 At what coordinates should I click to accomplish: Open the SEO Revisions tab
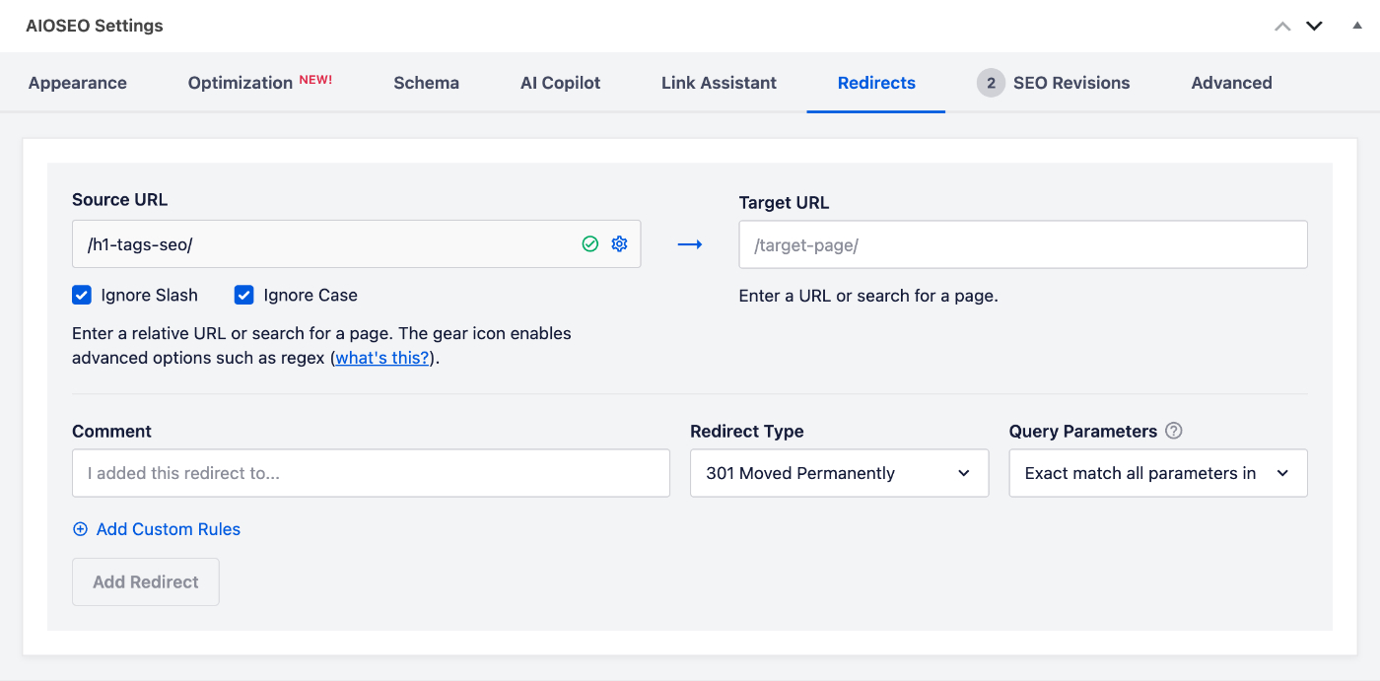tap(1071, 83)
